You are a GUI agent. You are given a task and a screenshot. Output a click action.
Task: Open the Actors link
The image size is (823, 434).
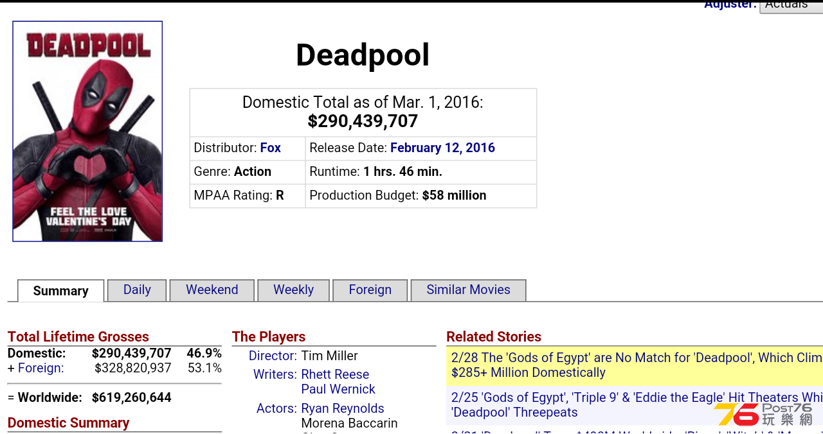[x=276, y=408]
